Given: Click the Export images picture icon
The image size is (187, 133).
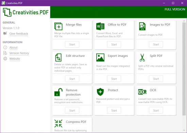Looking at the screenshot, I should pyautogui.click(x=100, y=57).
